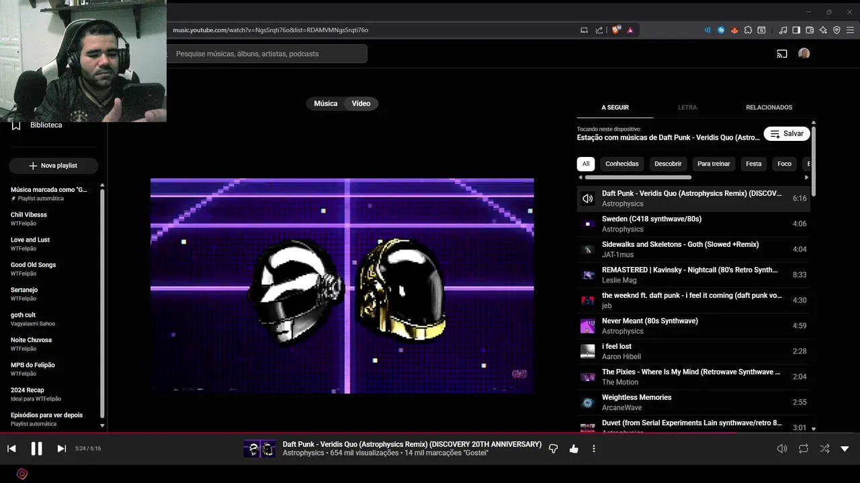Open the Brave Wallet icon
This screenshot has height=483, width=860.
810,30
